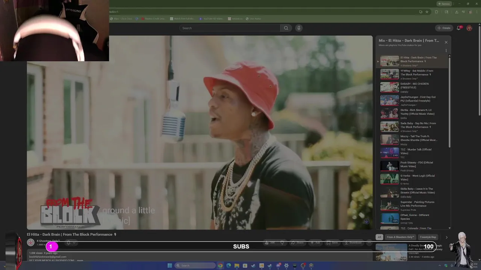Dislike the video
The width and height of the screenshot is (481, 270).
pyautogui.click(x=283, y=243)
